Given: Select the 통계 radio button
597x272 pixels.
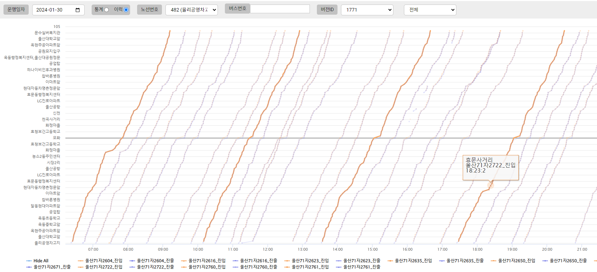Looking at the screenshot, I should pos(106,10).
